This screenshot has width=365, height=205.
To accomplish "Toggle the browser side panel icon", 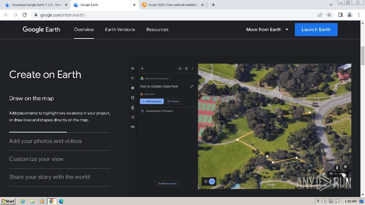I will coord(340,15).
